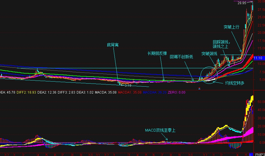Select the 长期弱反弹 annotation text
The image size is (265, 156).
click(x=157, y=53)
